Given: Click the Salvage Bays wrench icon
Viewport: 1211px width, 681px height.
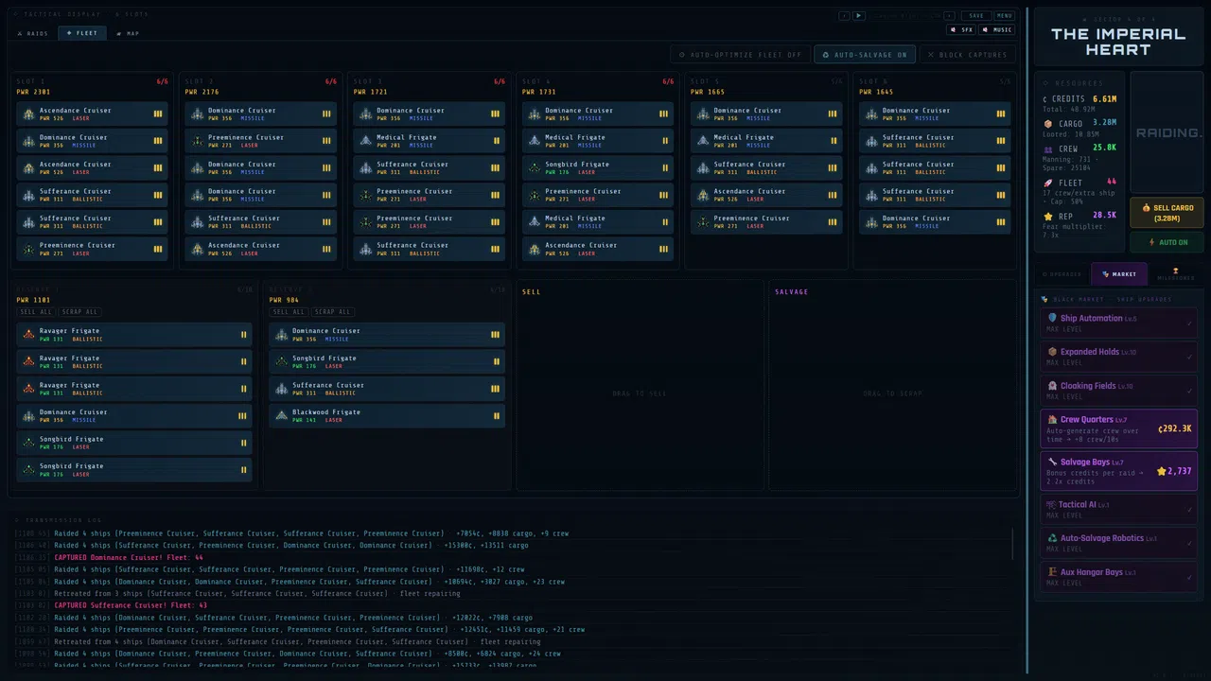Looking at the screenshot, I should tap(1053, 462).
